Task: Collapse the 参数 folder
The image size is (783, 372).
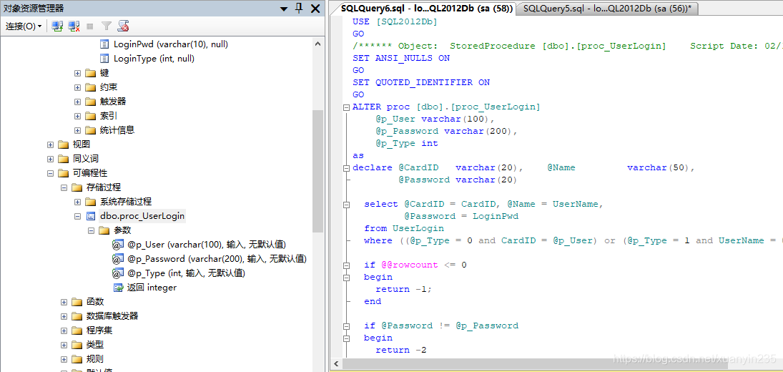Action: [x=91, y=230]
